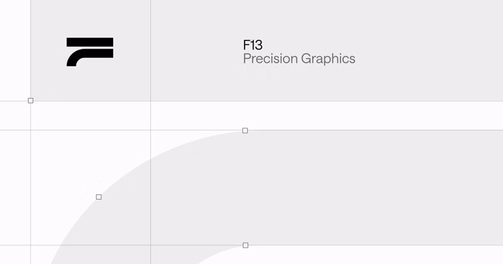Click the black F13 logo mark

(x=90, y=52)
